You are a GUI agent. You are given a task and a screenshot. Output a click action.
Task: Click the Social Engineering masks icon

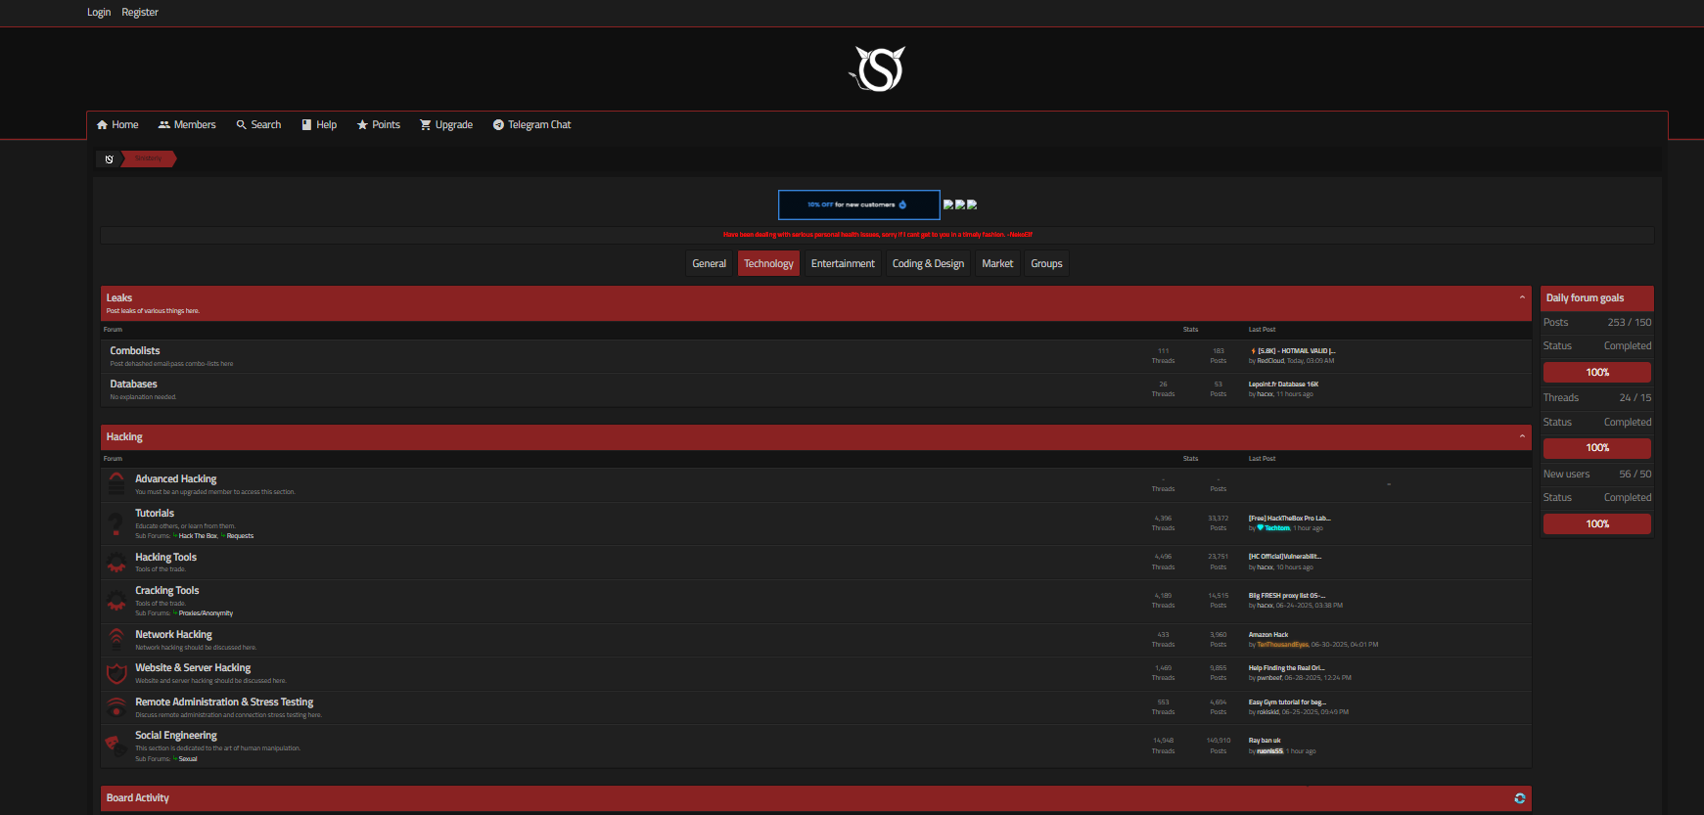tap(115, 746)
